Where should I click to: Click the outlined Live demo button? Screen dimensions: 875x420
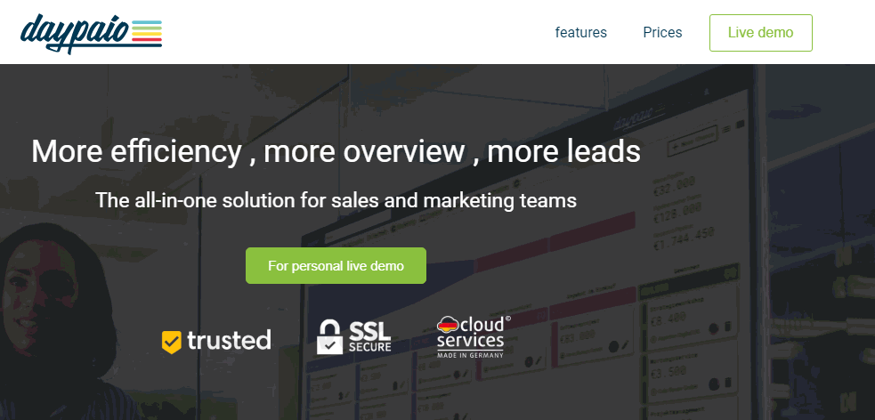[x=760, y=33]
